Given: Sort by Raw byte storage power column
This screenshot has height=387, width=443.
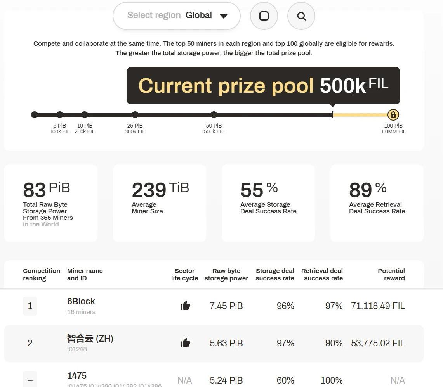Looking at the screenshot, I should (x=226, y=275).
